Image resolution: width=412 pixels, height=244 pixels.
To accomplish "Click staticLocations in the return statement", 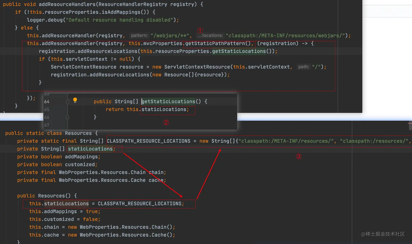I will tap(164, 110).
